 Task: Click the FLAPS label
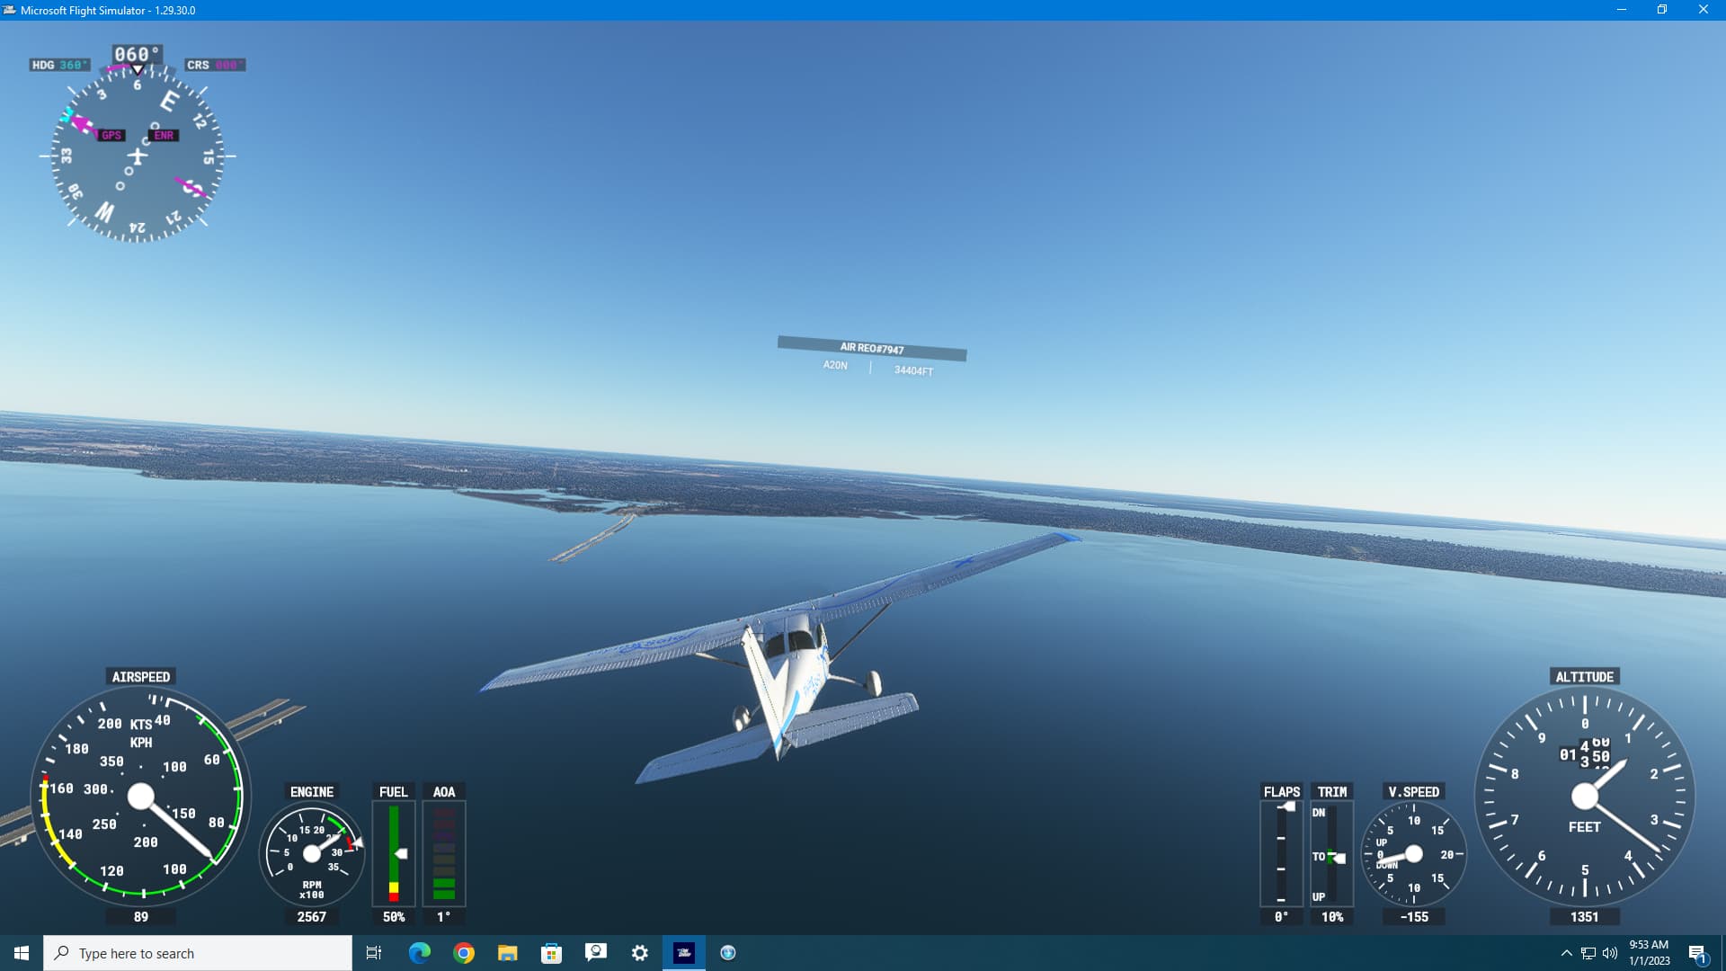[1282, 791]
